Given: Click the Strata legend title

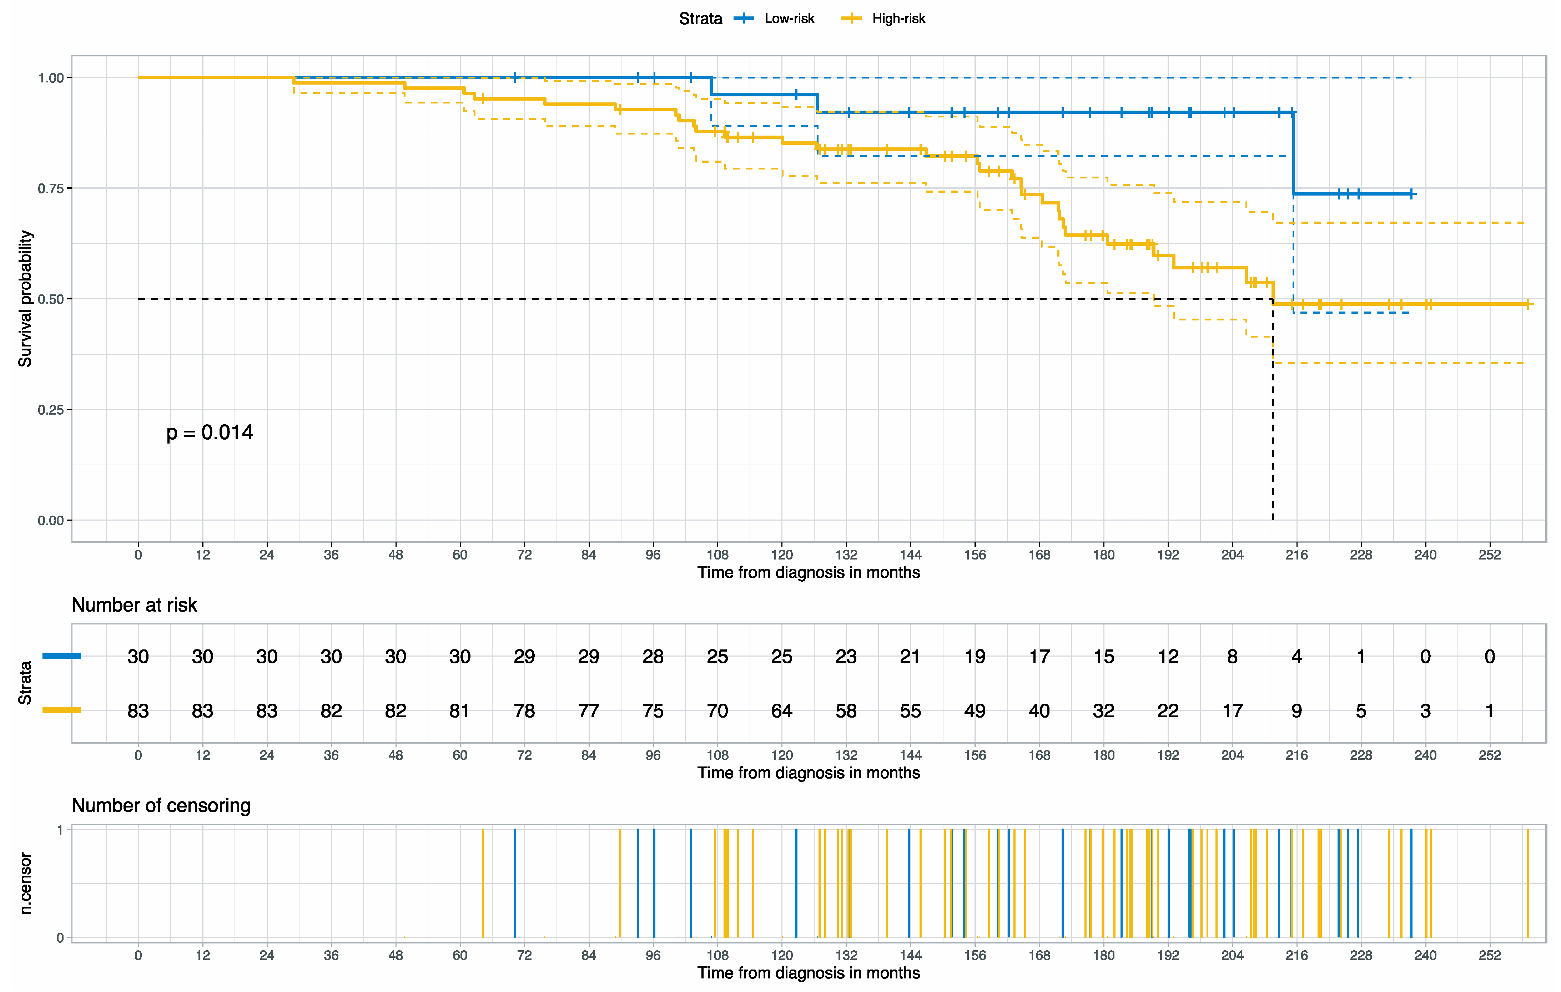Looking at the screenshot, I should pos(700,19).
